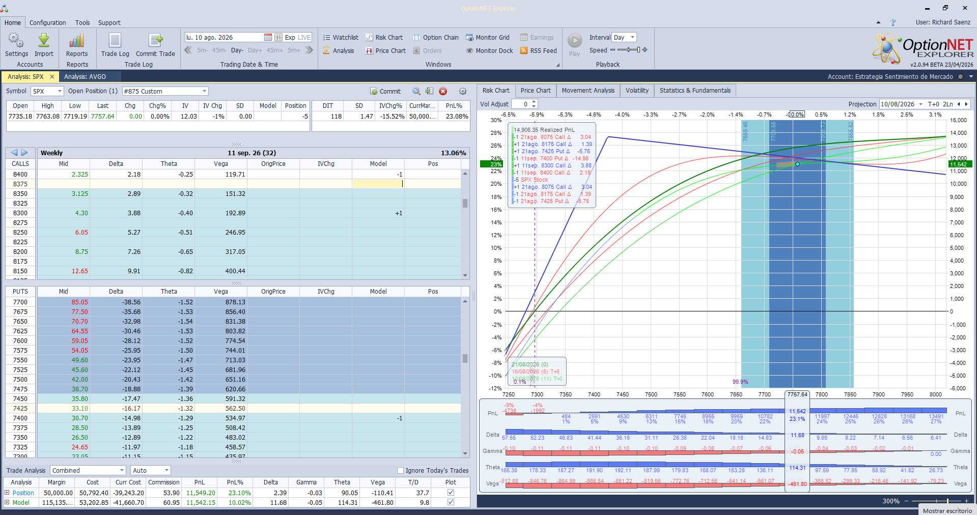Open the Monitor Grid window
Screen dimensions: 977x515
(x=487, y=37)
